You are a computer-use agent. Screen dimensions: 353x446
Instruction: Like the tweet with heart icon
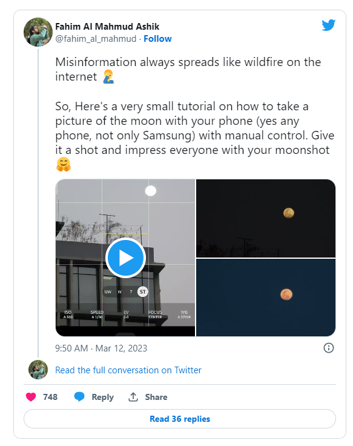point(31,397)
